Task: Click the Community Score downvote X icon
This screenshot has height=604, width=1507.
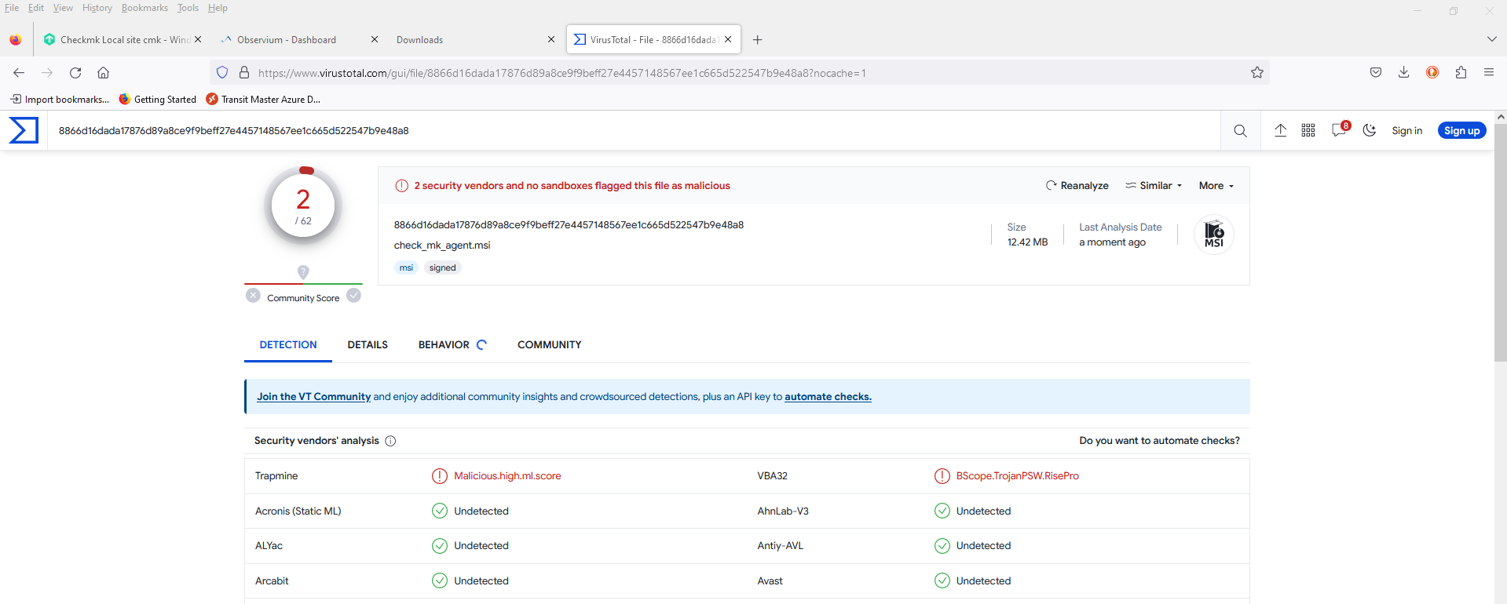Action: (x=253, y=296)
